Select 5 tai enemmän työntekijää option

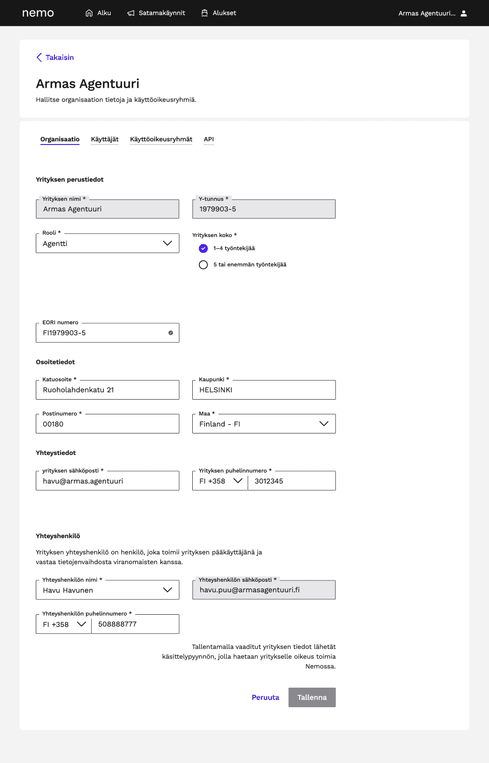(x=203, y=265)
